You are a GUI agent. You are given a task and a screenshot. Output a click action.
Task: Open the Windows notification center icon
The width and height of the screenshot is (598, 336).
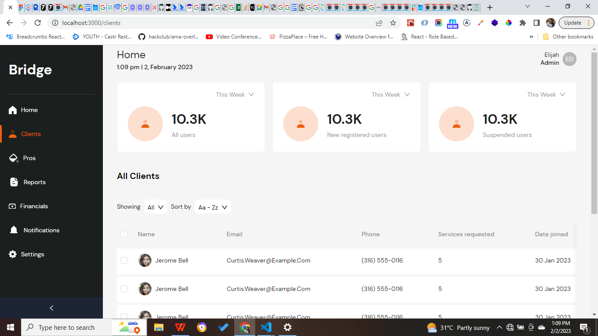point(584,327)
